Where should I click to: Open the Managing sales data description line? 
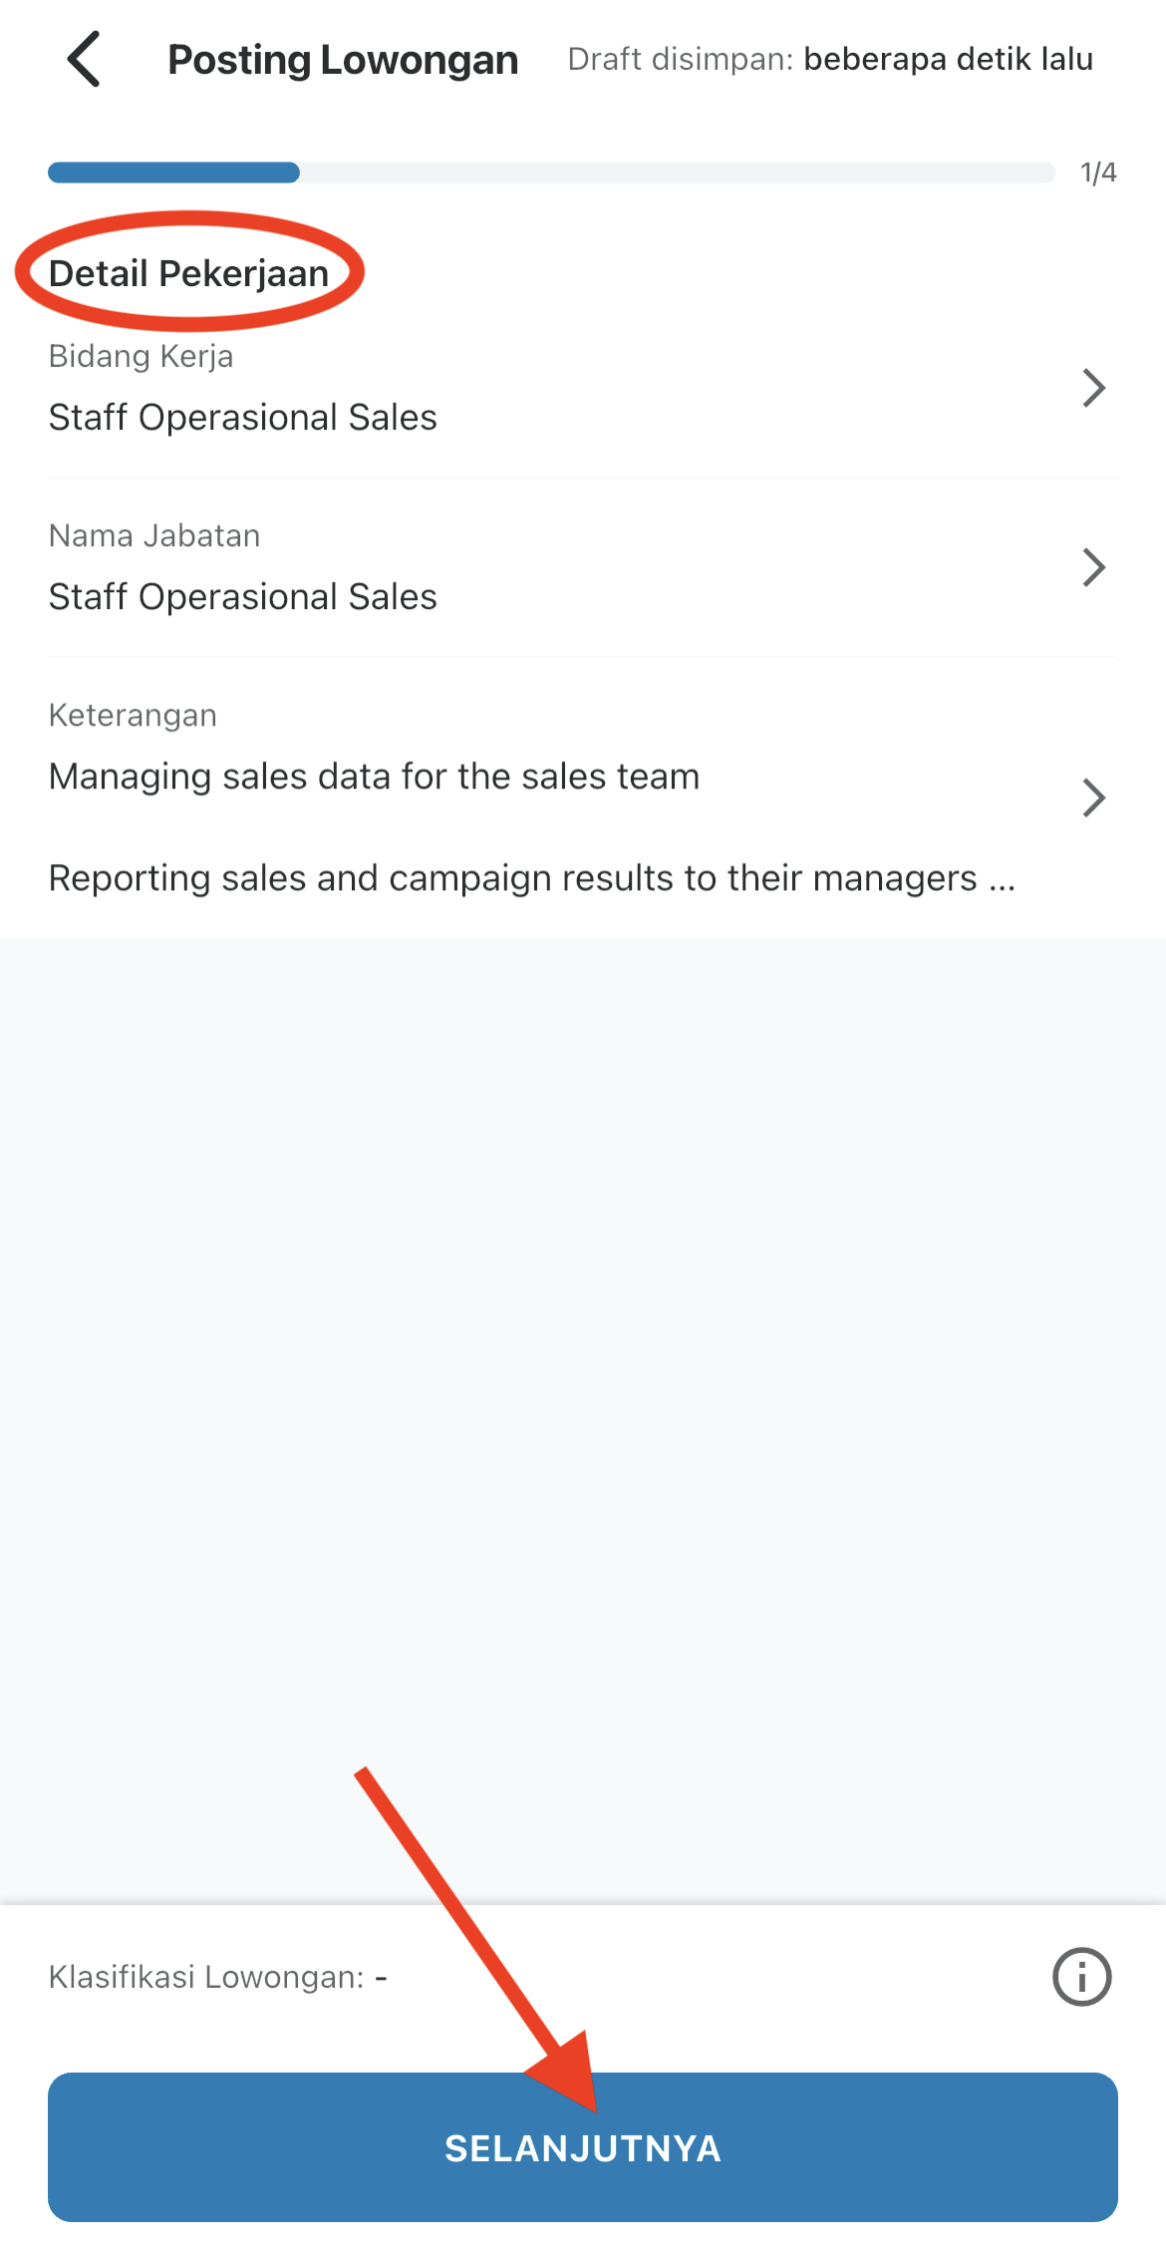(374, 776)
